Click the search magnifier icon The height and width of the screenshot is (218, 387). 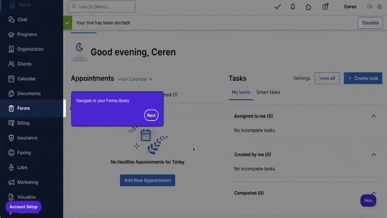[74, 6]
